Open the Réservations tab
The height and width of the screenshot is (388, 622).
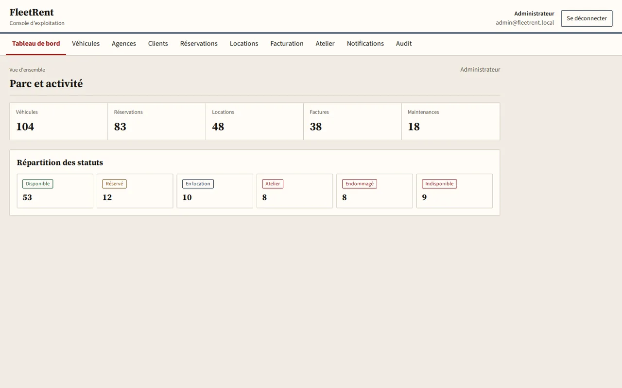199,44
